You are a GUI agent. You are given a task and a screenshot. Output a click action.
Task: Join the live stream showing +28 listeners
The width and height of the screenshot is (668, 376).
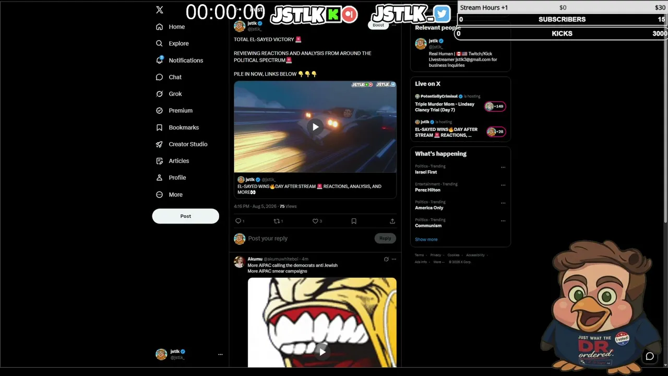point(496,132)
